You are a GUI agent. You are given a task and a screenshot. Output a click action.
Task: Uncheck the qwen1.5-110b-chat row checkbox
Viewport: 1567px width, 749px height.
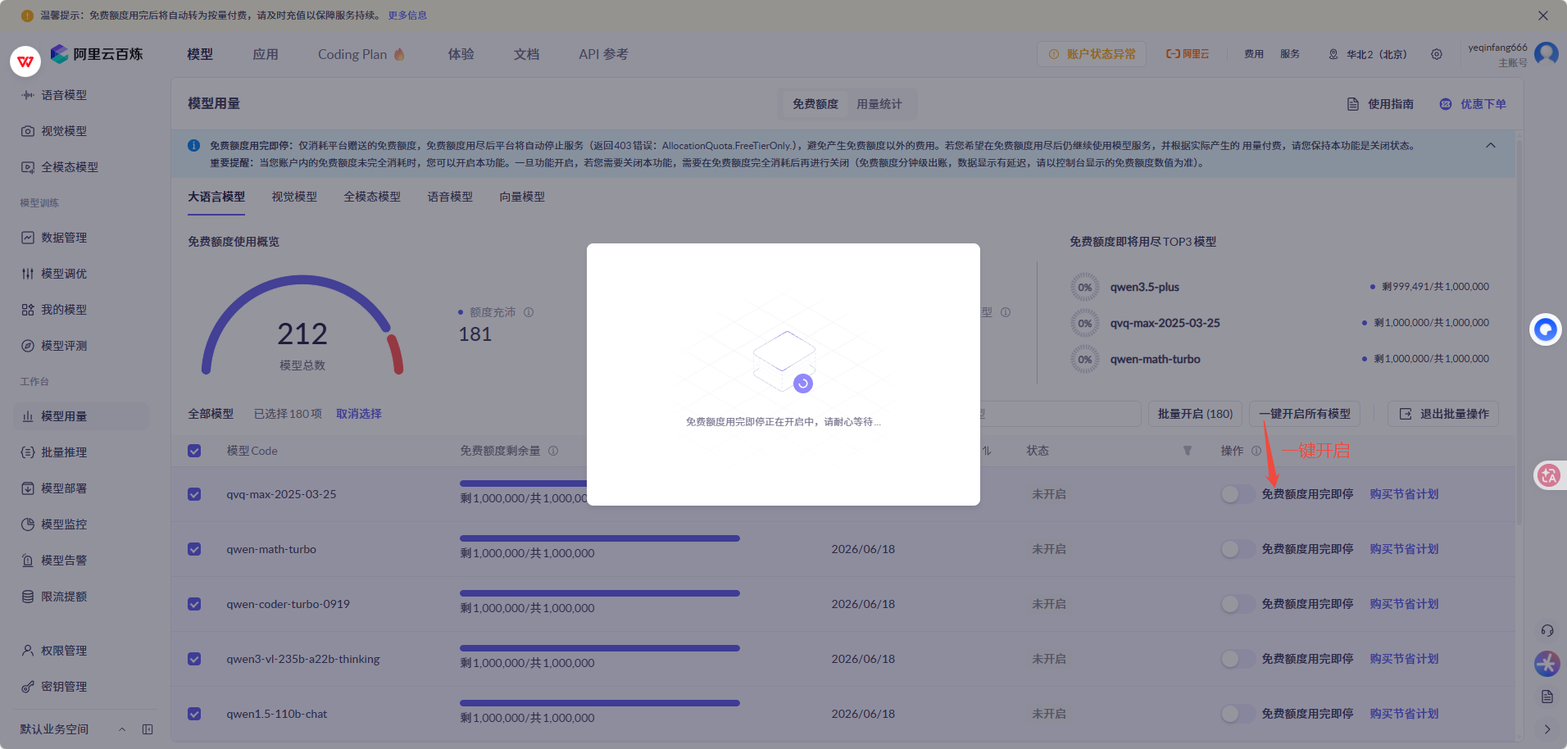point(194,714)
